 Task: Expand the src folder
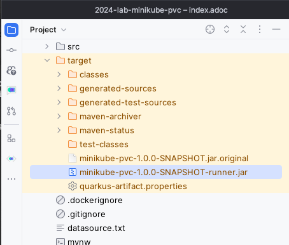(47, 46)
